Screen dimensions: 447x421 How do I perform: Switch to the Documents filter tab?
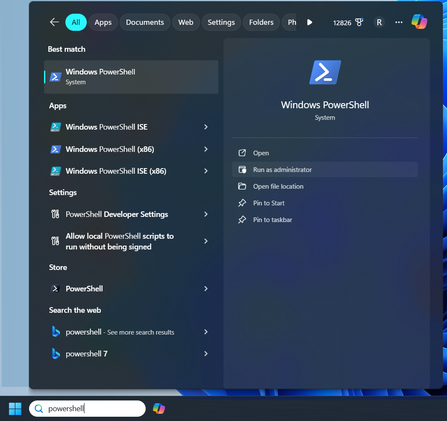(145, 22)
